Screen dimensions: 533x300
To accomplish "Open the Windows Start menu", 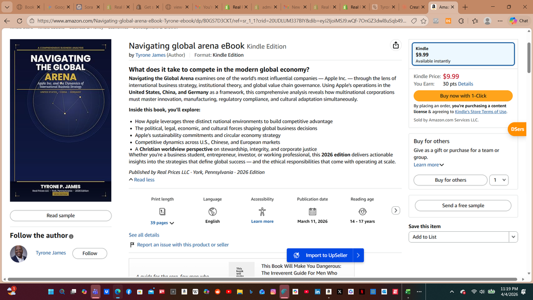I will tap(51, 292).
